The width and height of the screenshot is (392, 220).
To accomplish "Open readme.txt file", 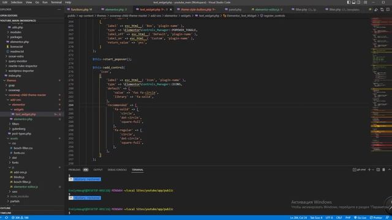I will [x=17, y=51].
